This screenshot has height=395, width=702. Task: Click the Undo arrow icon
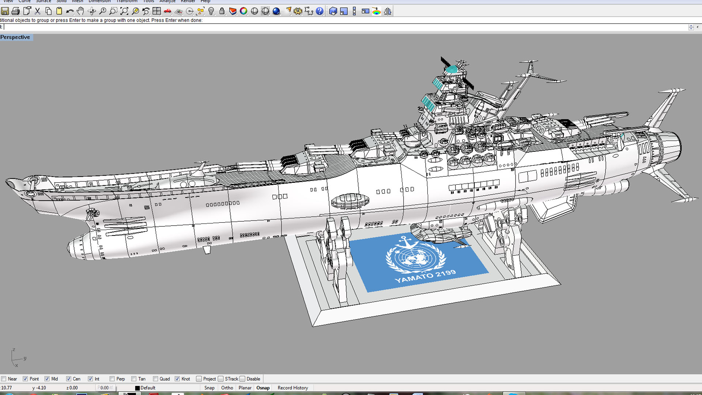tap(70, 11)
